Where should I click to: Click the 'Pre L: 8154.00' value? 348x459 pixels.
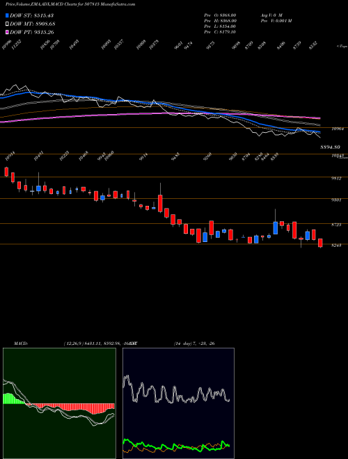220,26
